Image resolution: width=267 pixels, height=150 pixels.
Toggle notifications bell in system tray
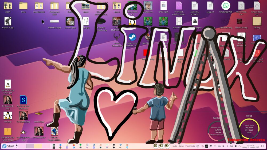coord(202,146)
